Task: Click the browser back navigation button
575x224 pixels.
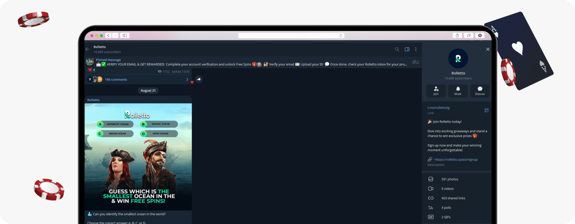Action: (109, 35)
